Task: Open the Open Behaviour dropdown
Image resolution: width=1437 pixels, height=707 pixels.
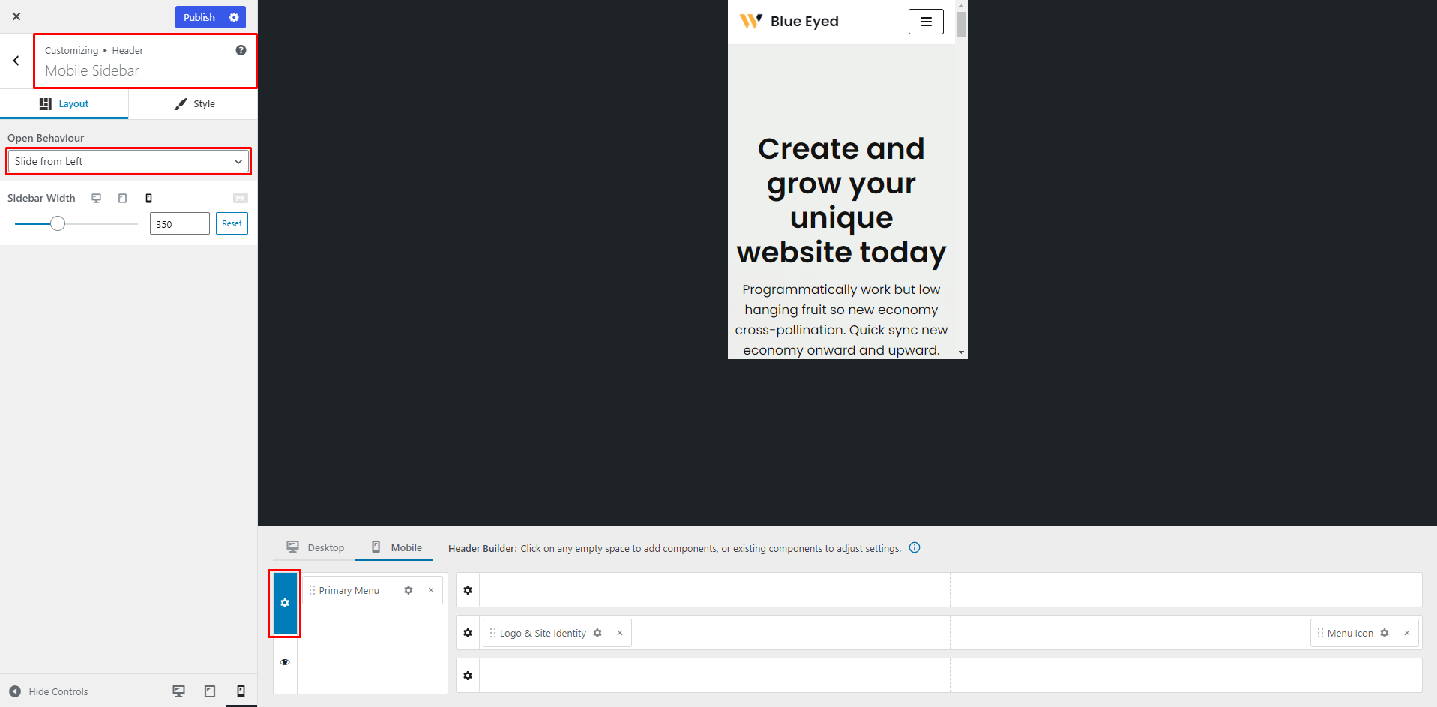Action: pos(128,161)
